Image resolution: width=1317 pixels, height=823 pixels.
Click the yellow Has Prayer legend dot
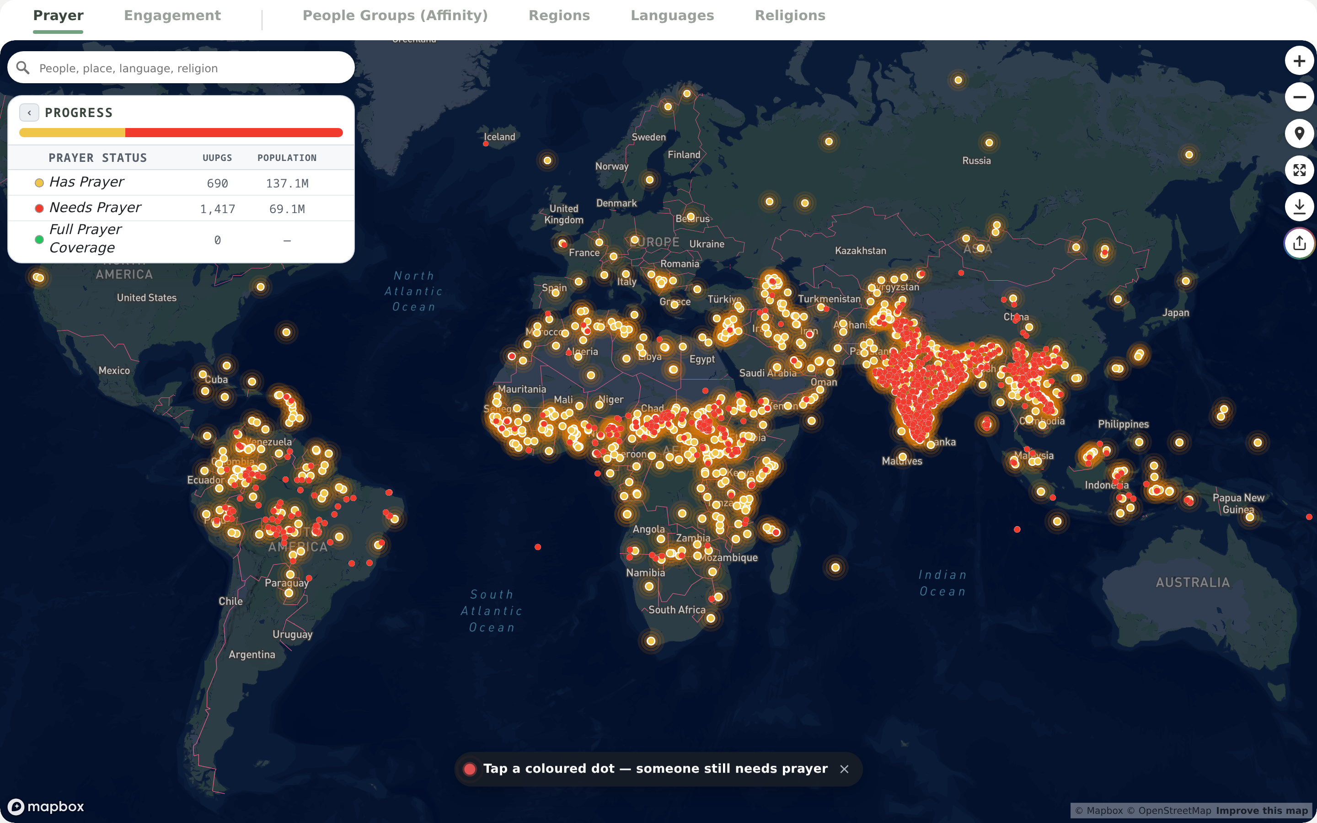point(39,183)
